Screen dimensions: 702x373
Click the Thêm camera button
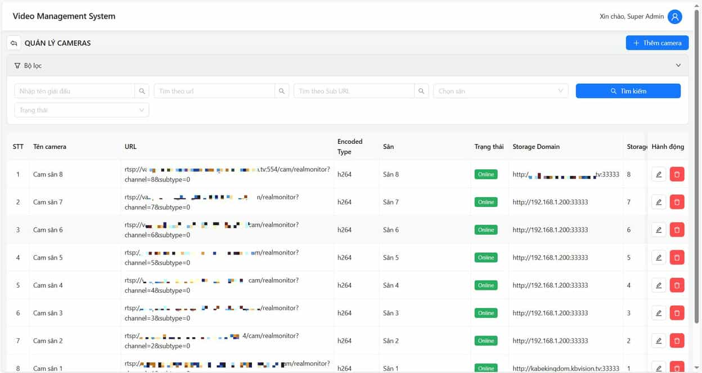point(657,43)
